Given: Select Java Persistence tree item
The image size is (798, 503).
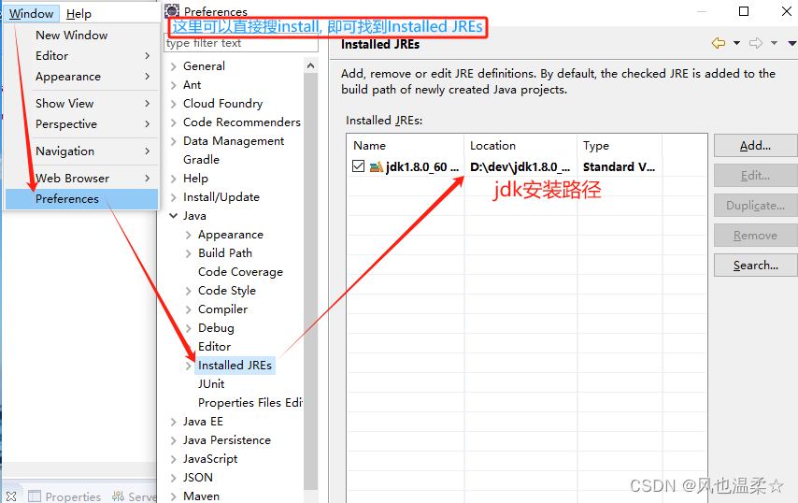Looking at the screenshot, I should [226, 439].
